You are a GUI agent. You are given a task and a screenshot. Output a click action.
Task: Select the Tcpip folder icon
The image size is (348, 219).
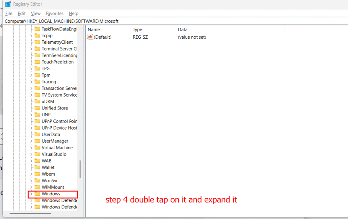pyautogui.click(x=37, y=36)
